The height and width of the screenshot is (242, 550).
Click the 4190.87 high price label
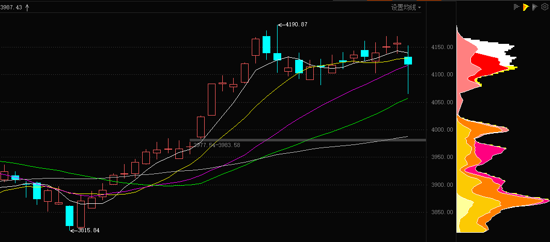pos(296,25)
